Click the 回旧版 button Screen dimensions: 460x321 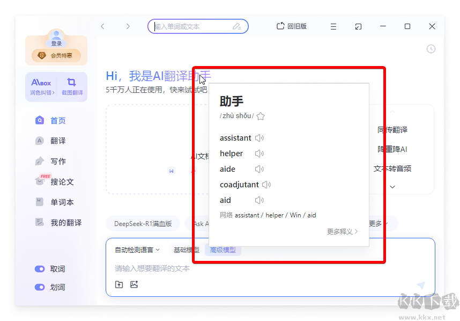point(290,26)
